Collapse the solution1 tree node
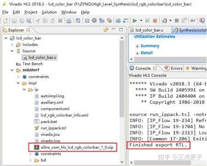 click(12, 70)
